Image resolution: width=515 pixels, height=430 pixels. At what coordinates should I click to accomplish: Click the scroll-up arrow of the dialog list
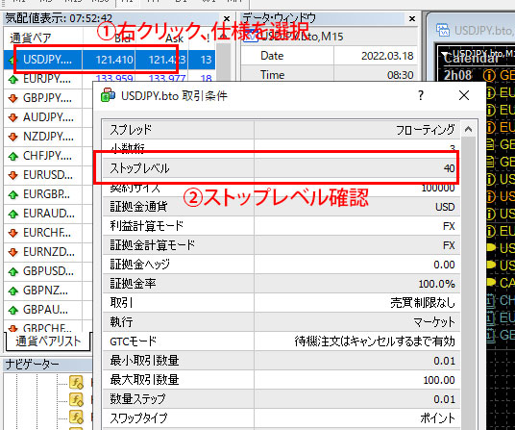(x=468, y=129)
